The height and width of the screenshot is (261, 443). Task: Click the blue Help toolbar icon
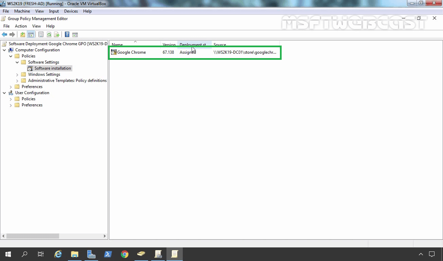pyautogui.click(x=67, y=35)
